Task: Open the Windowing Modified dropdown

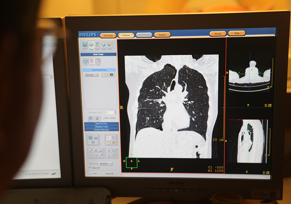Action: pos(105,164)
